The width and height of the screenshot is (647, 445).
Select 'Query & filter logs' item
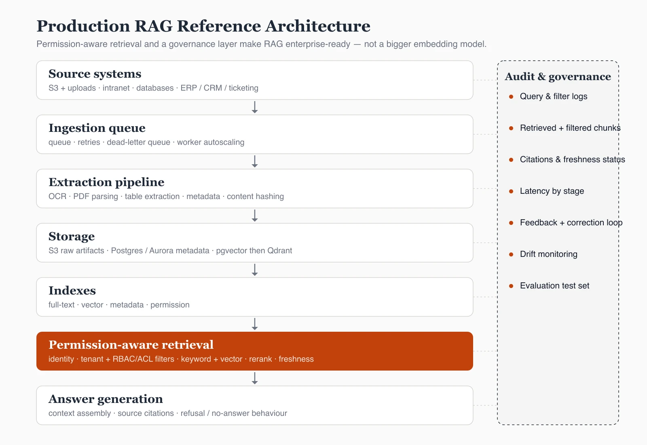point(554,96)
